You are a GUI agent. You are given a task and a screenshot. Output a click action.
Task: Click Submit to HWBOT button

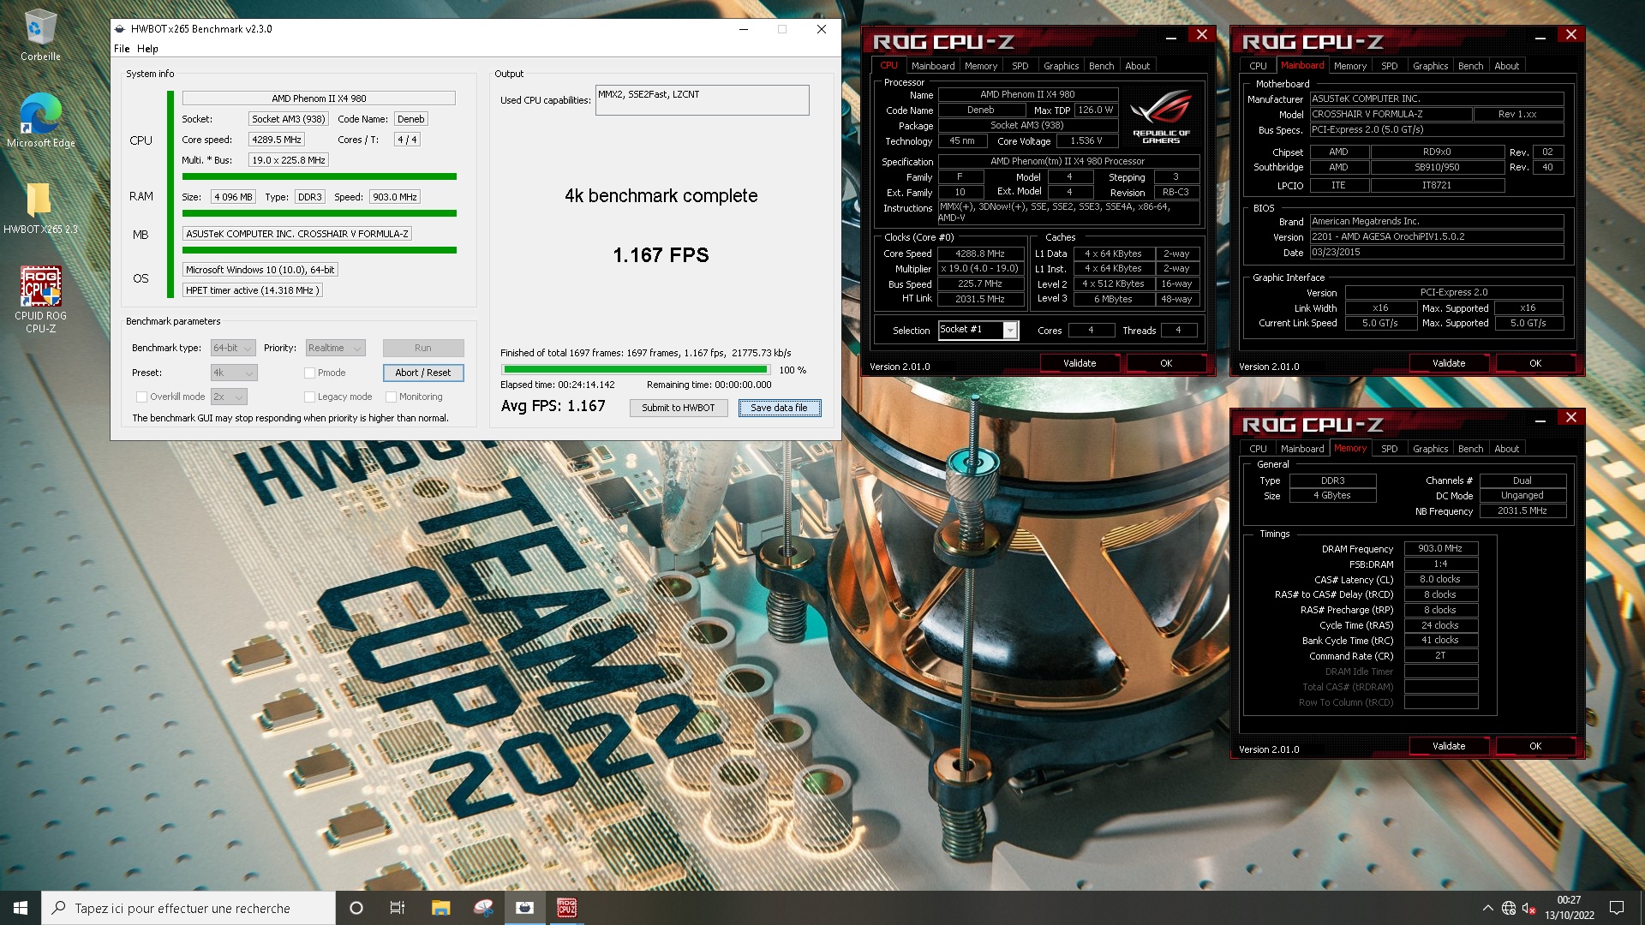[x=679, y=408]
